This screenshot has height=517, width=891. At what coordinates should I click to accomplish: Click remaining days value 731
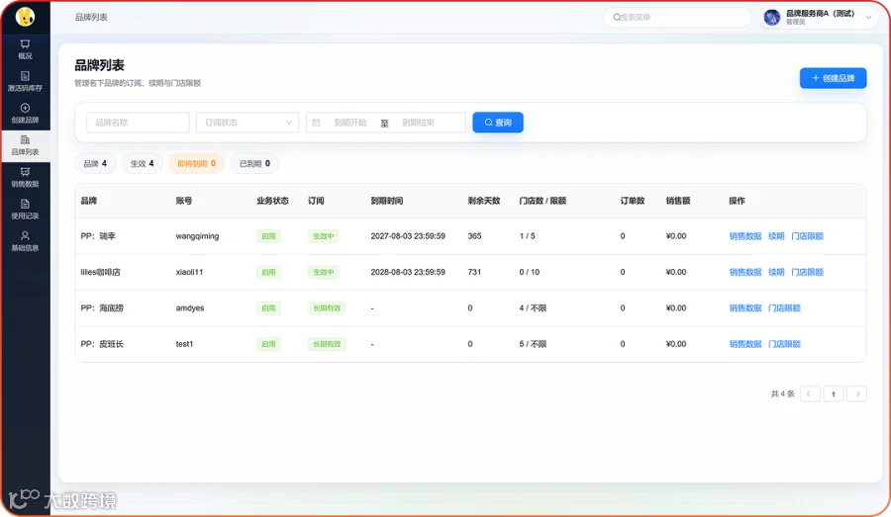(474, 273)
